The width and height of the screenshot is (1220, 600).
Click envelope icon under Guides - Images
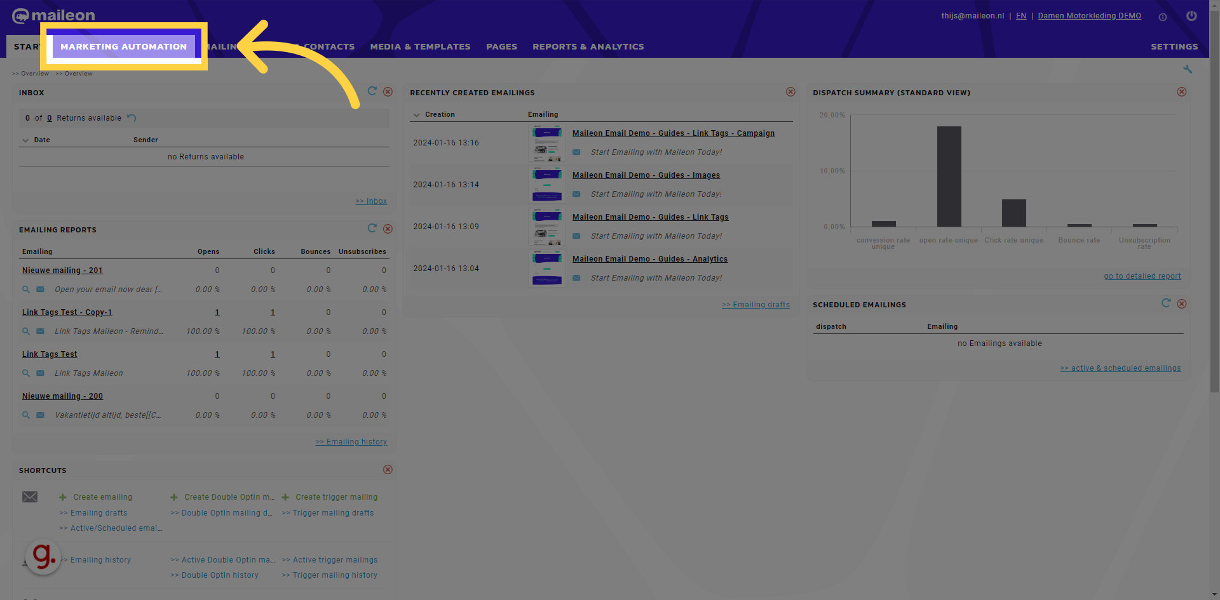click(x=576, y=194)
